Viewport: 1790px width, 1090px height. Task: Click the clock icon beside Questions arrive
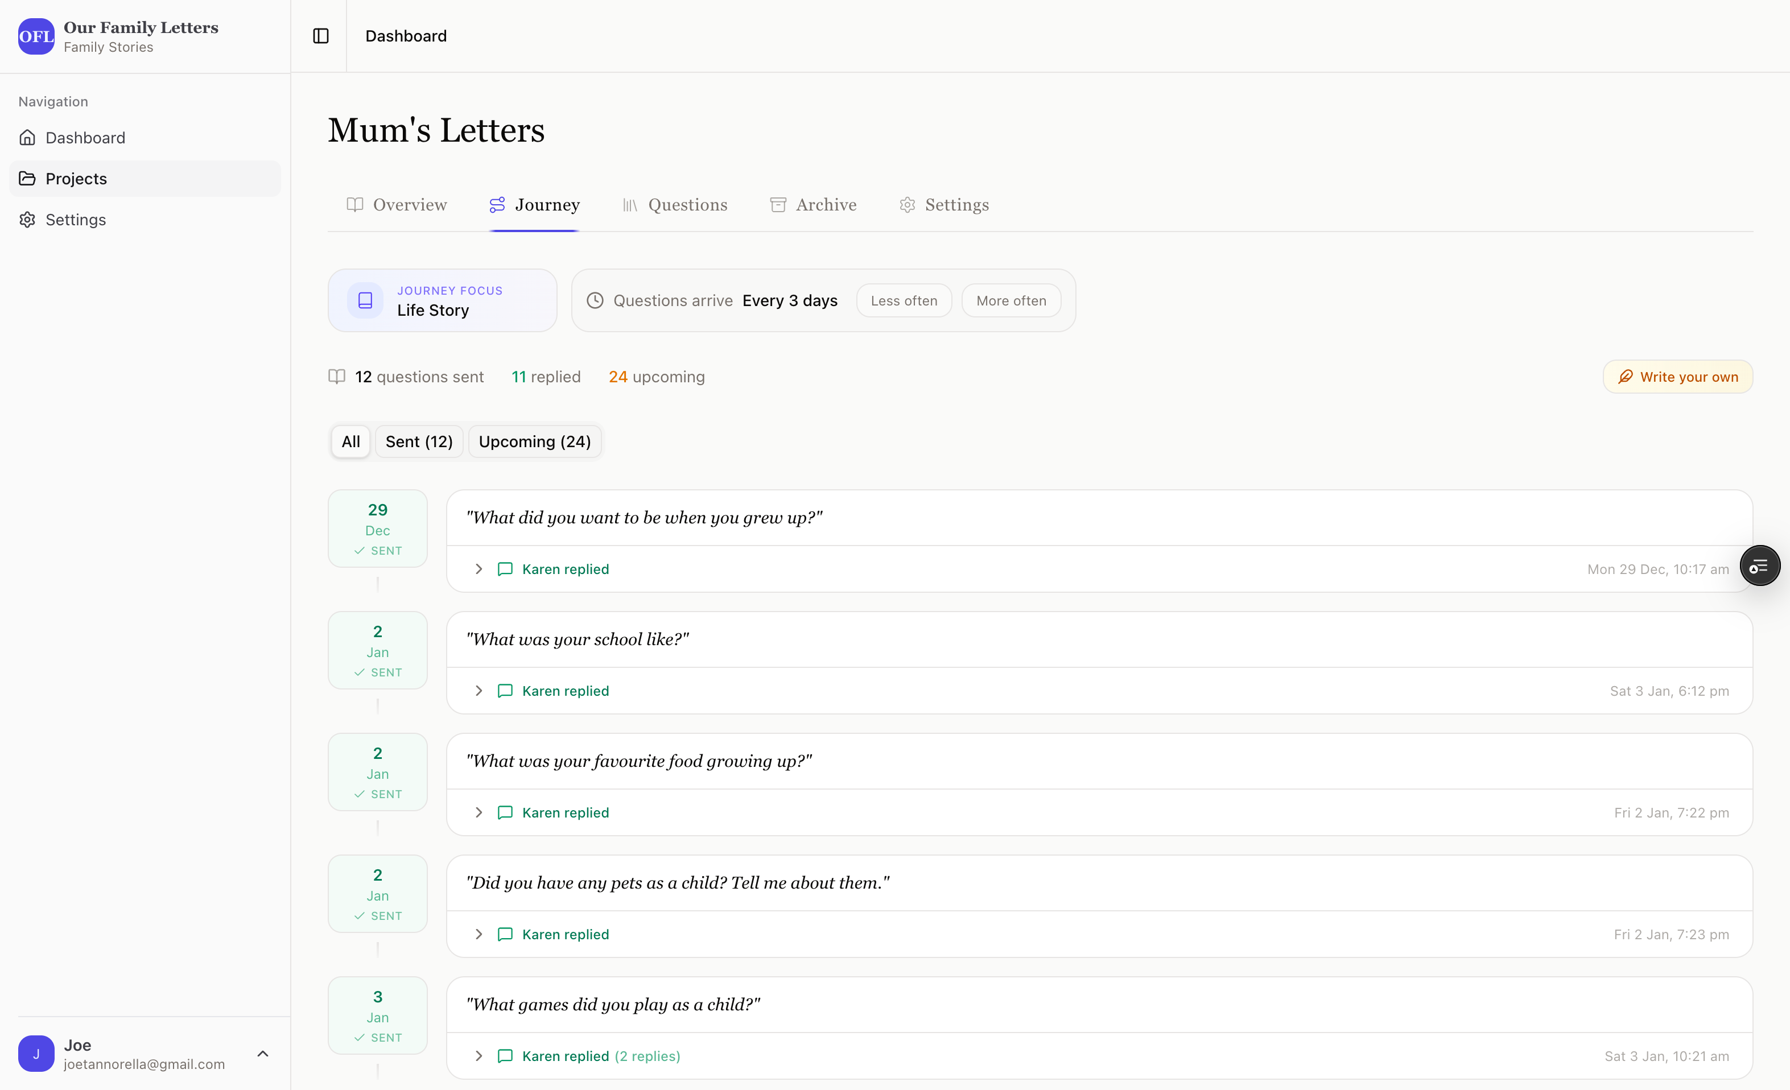coord(595,300)
